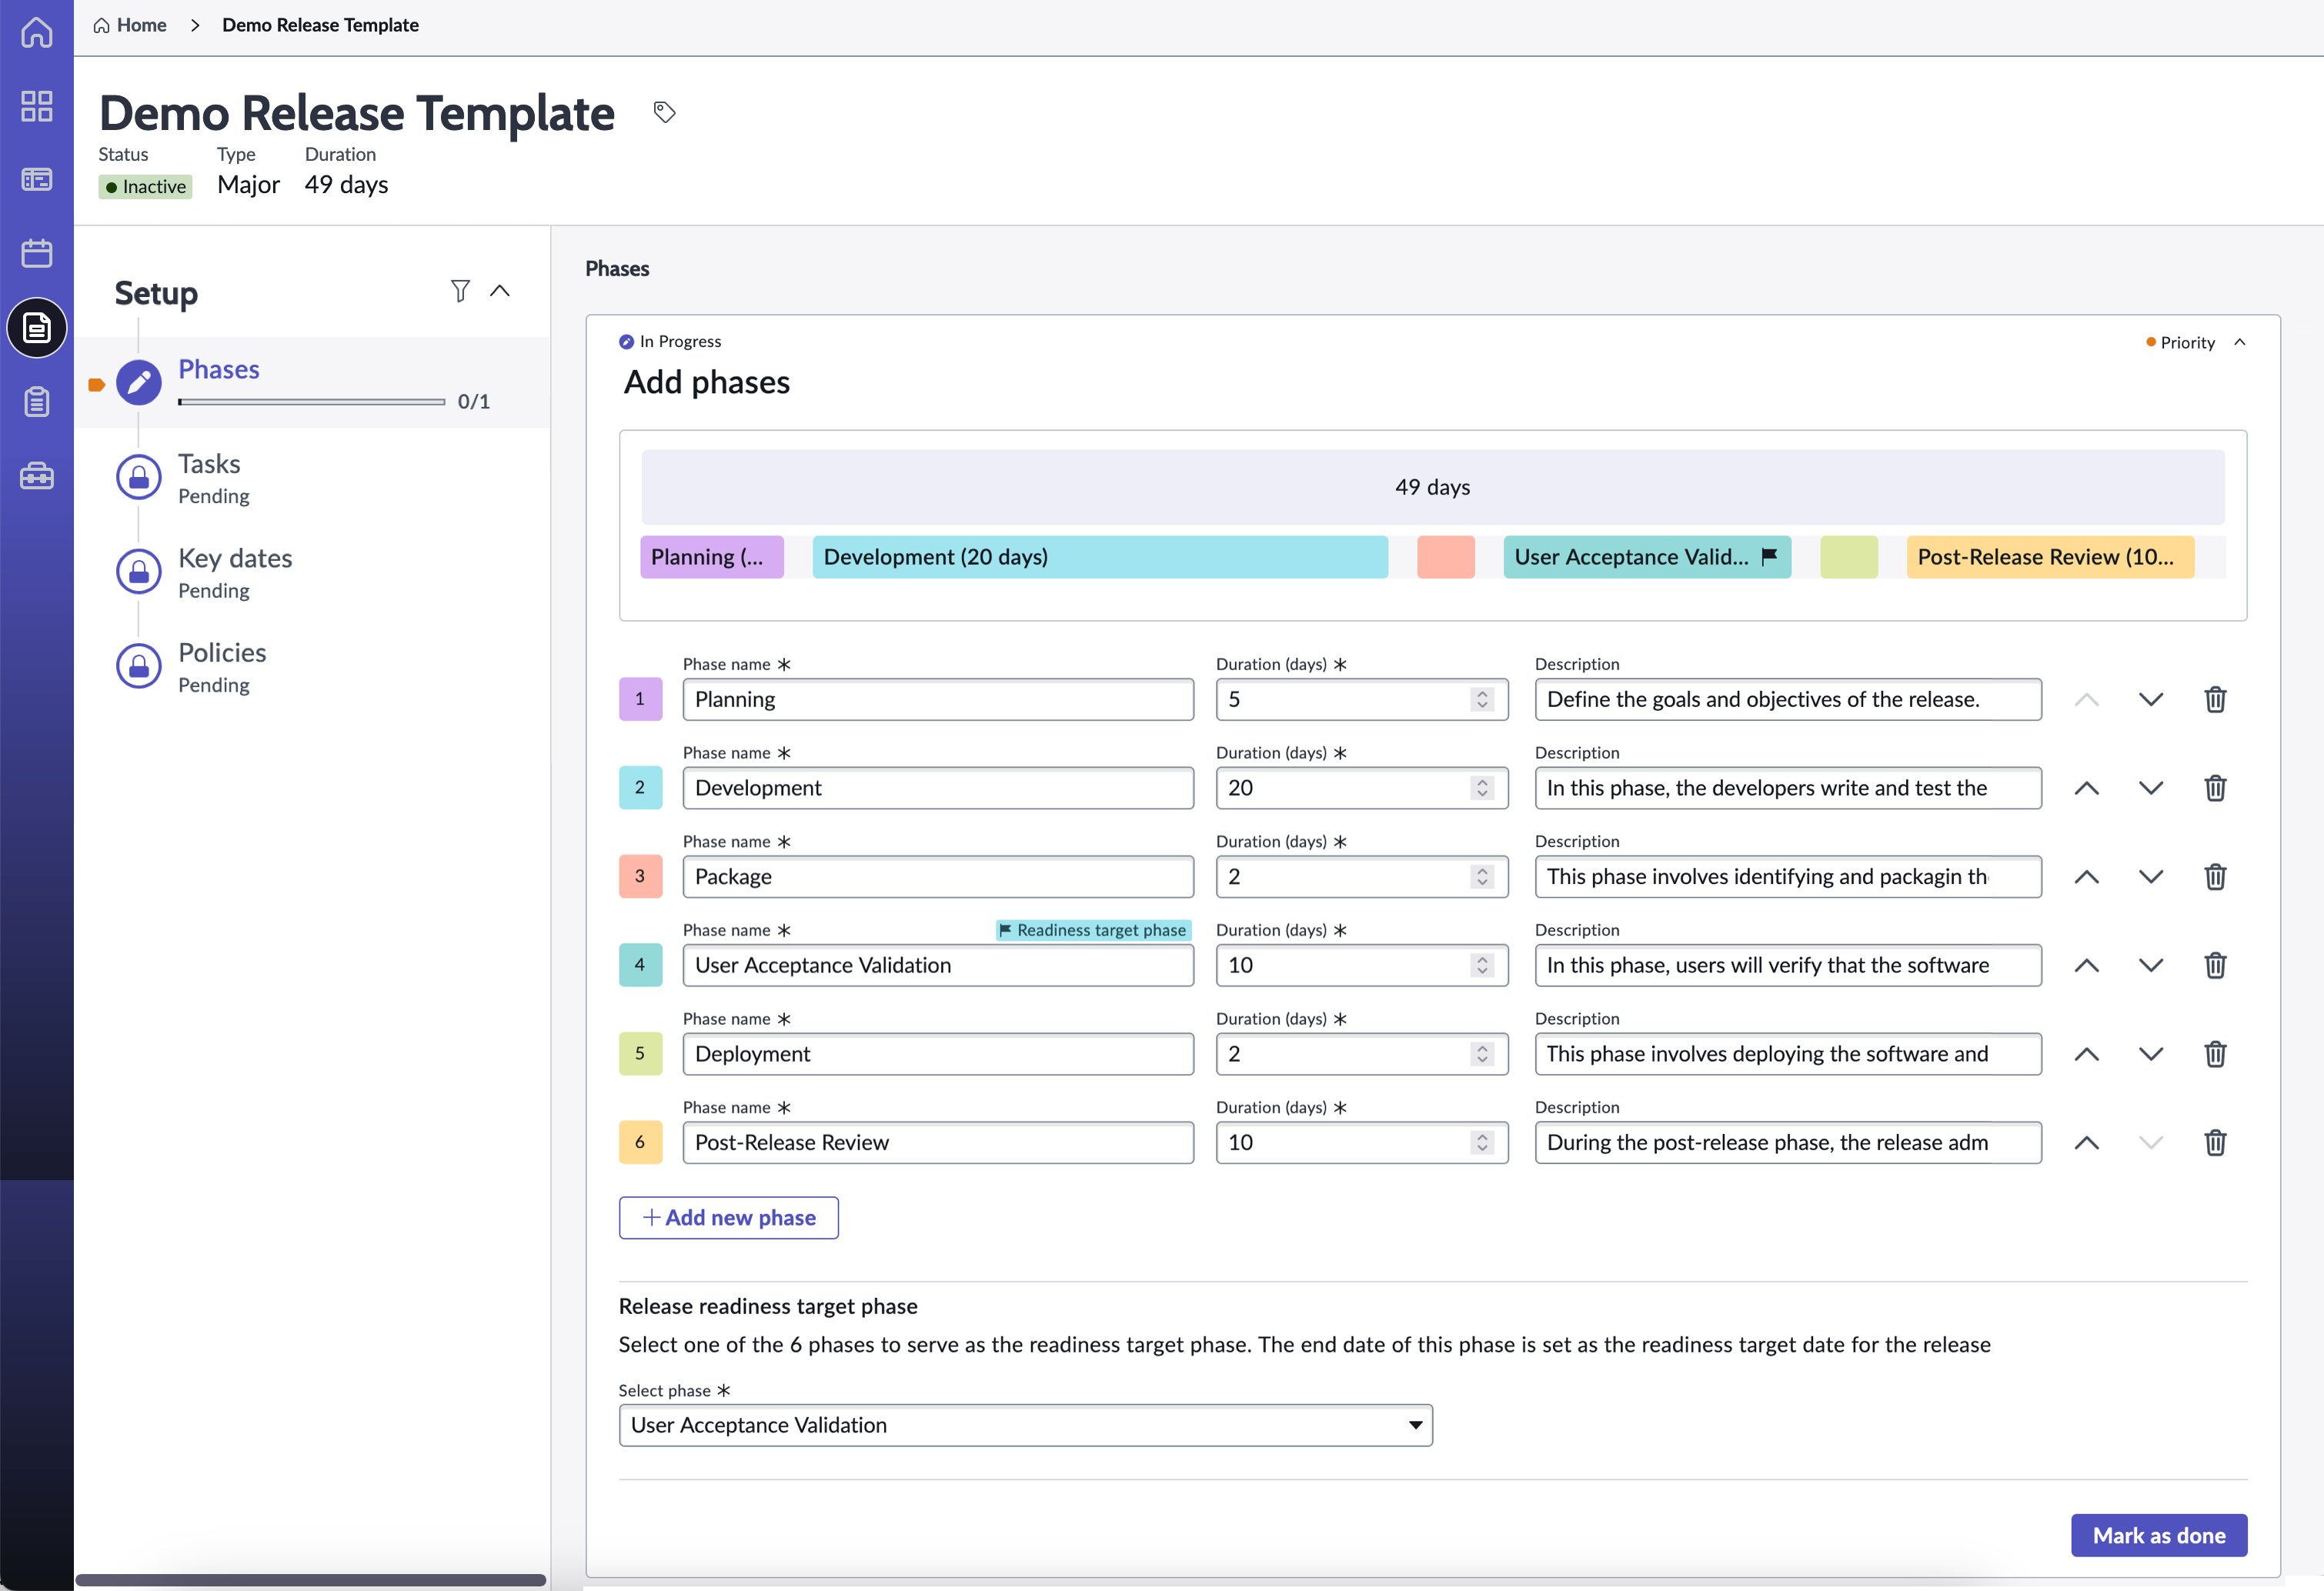The image size is (2324, 1591).
Task: Click the 49 days total duration bar
Action: pyautogui.click(x=1432, y=487)
